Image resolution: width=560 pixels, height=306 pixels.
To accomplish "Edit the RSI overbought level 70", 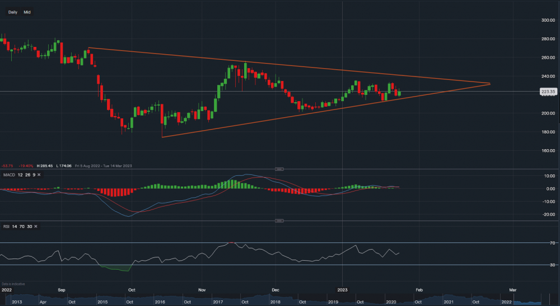I will coord(22,226).
